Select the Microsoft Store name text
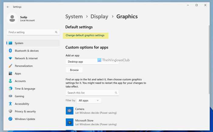213x132 pixels. pyautogui.click(x=84, y=120)
